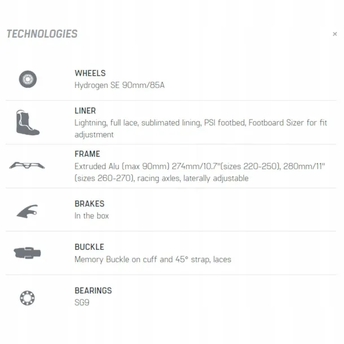Click the Technologies heading

[42, 34]
